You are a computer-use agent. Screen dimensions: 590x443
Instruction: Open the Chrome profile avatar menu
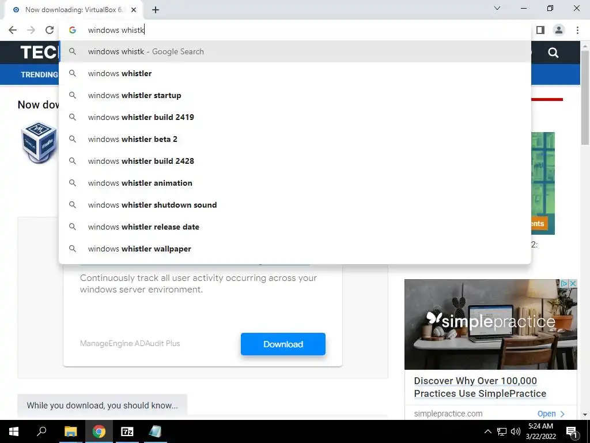pyautogui.click(x=559, y=30)
